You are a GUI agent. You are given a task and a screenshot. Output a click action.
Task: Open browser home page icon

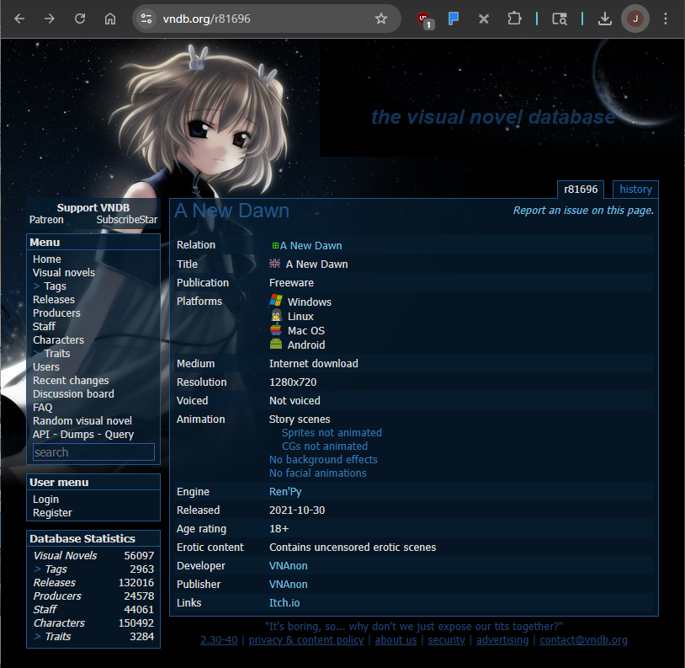pos(110,19)
